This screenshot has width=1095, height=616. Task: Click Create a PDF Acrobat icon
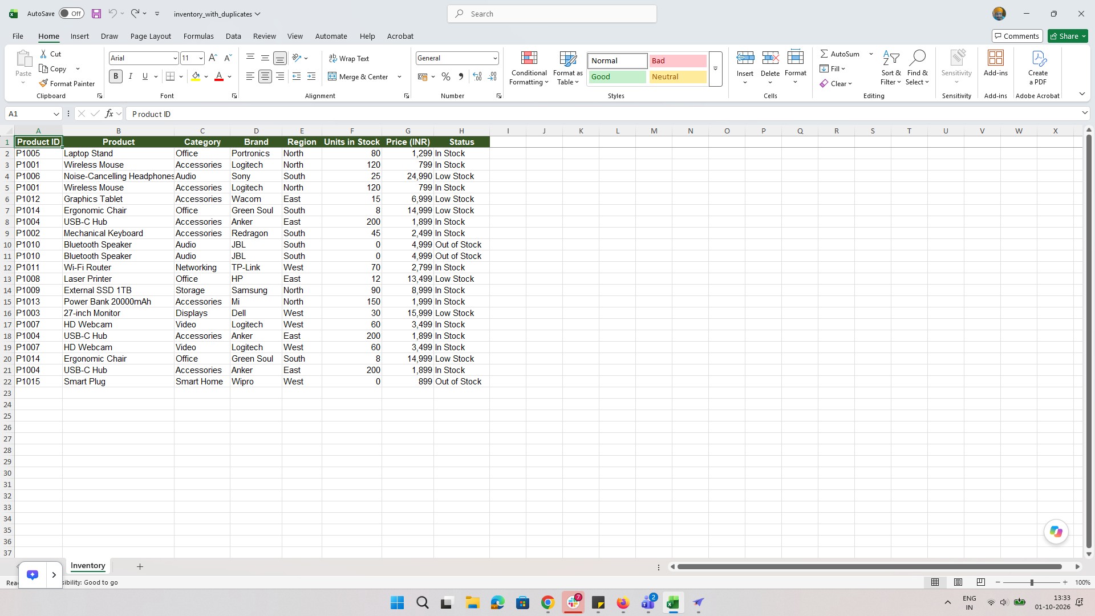[1038, 67]
